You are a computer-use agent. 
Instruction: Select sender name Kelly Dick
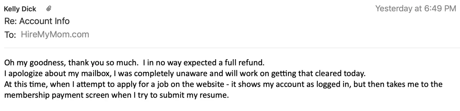click(20, 9)
